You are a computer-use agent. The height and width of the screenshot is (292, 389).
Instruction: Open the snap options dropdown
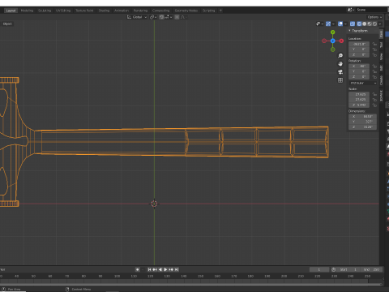169,17
